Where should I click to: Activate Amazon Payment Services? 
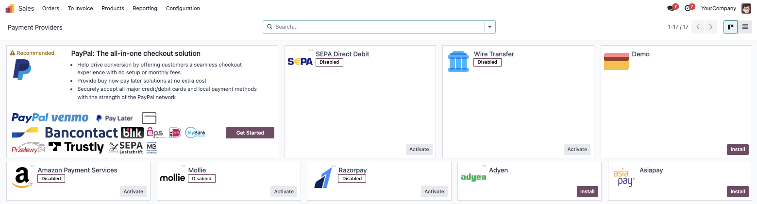(x=134, y=191)
